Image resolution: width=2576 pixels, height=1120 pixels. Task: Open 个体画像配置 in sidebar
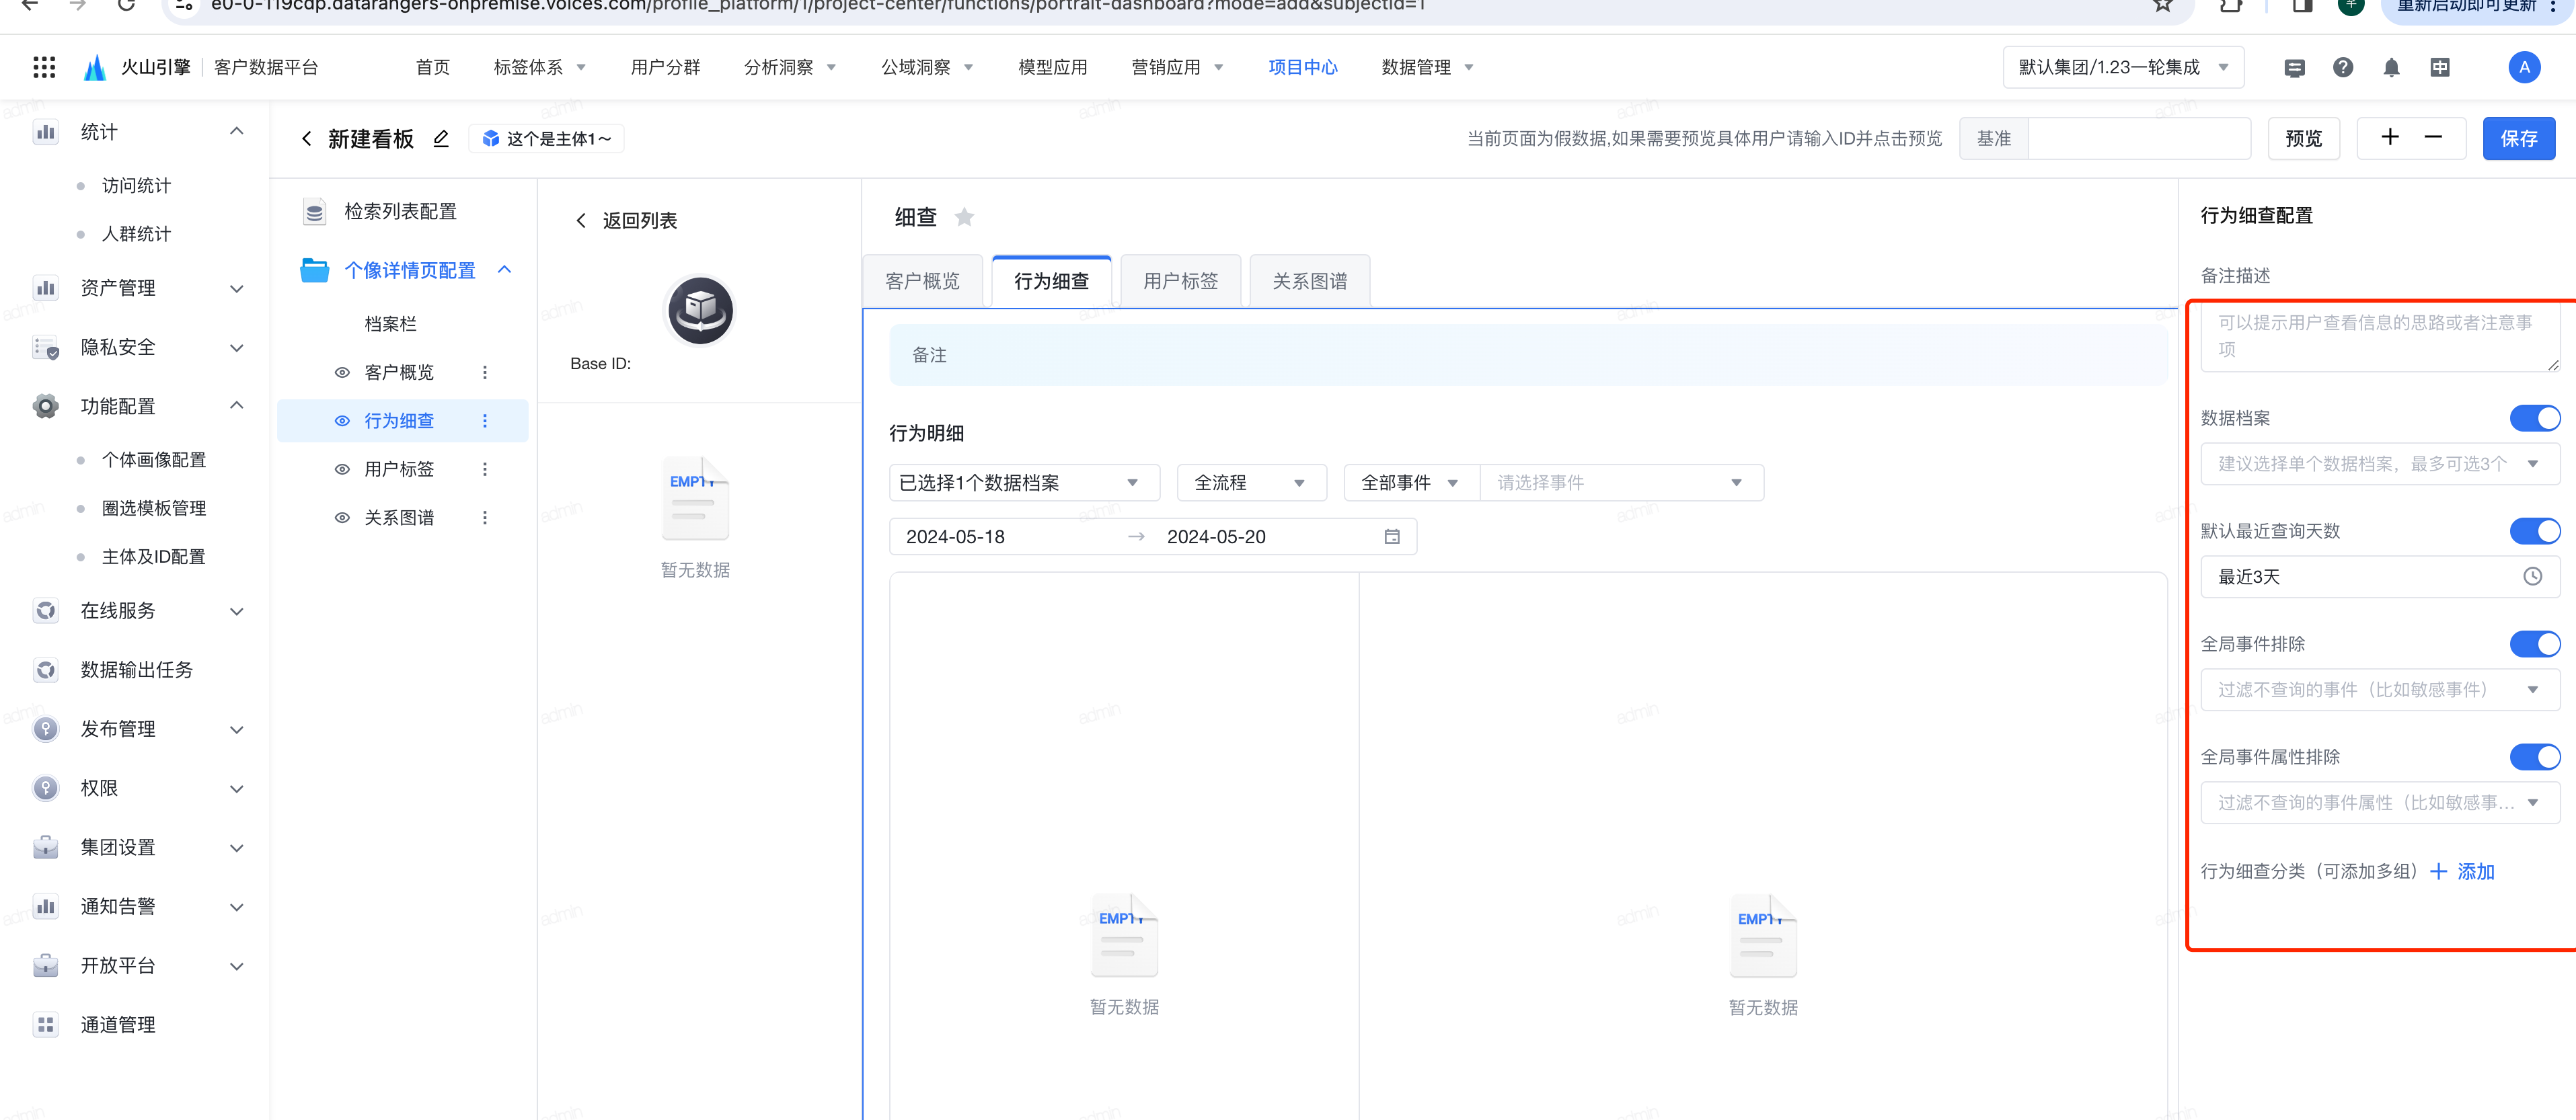click(x=154, y=460)
